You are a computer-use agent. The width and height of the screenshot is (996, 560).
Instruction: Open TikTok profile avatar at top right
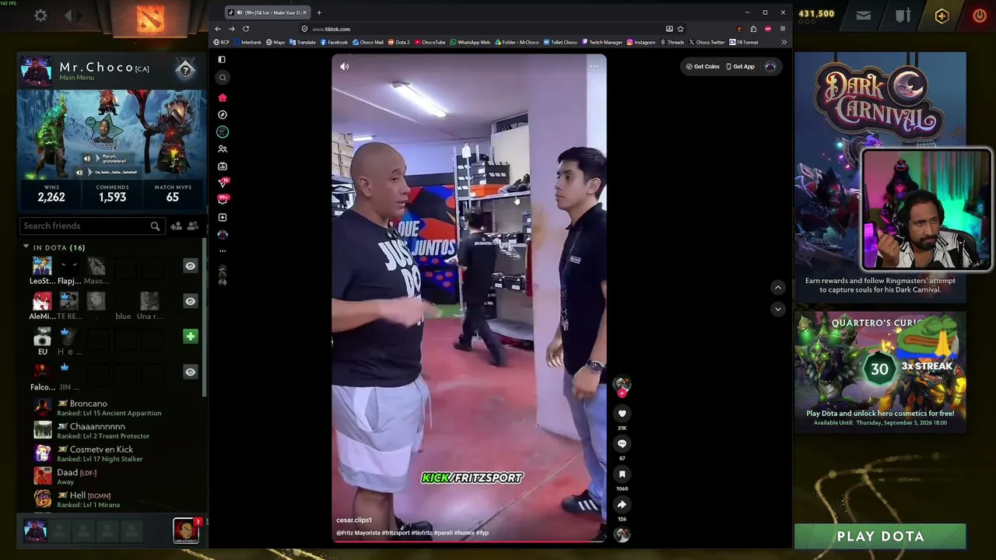click(770, 66)
